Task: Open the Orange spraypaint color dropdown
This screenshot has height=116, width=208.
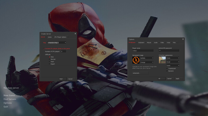Action: coord(147,62)
